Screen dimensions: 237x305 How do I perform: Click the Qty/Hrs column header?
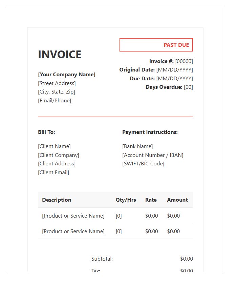click(126, 200)
